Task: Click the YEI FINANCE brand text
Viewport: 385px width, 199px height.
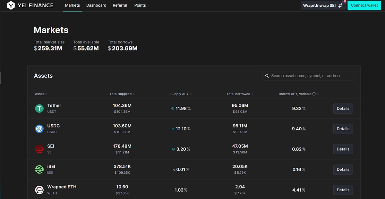Action: tap(36, 5)
